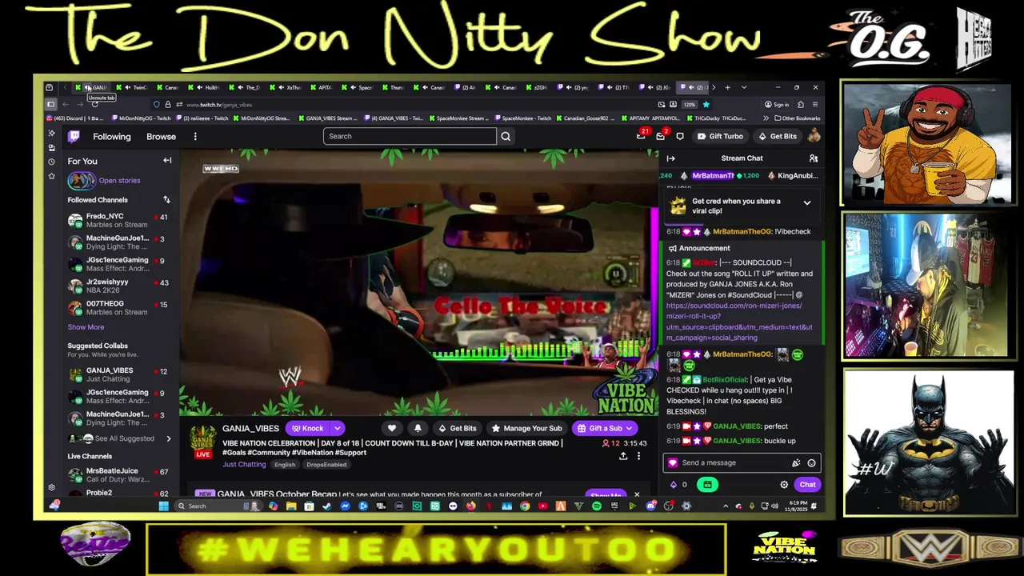
Task: Unmute the first GANJA browser tab
Action: [87, 87]
